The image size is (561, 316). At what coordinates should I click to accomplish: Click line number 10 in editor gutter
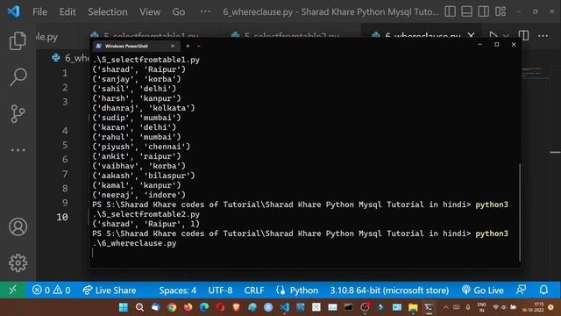62,217
